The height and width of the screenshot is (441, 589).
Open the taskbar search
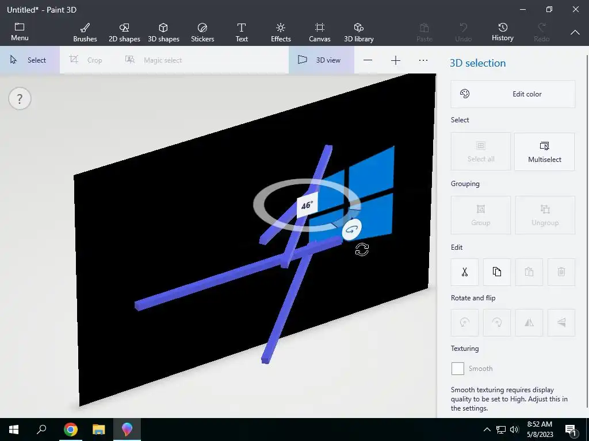click(41, 430)
